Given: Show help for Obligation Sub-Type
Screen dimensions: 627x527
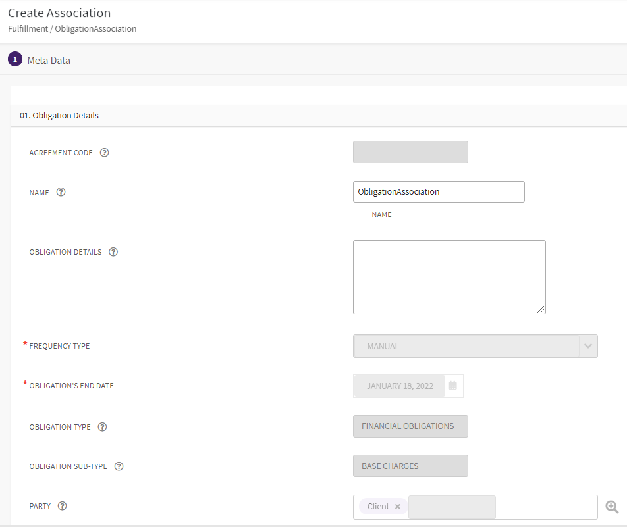Looking at the screenshot, I should coord(119,466).
